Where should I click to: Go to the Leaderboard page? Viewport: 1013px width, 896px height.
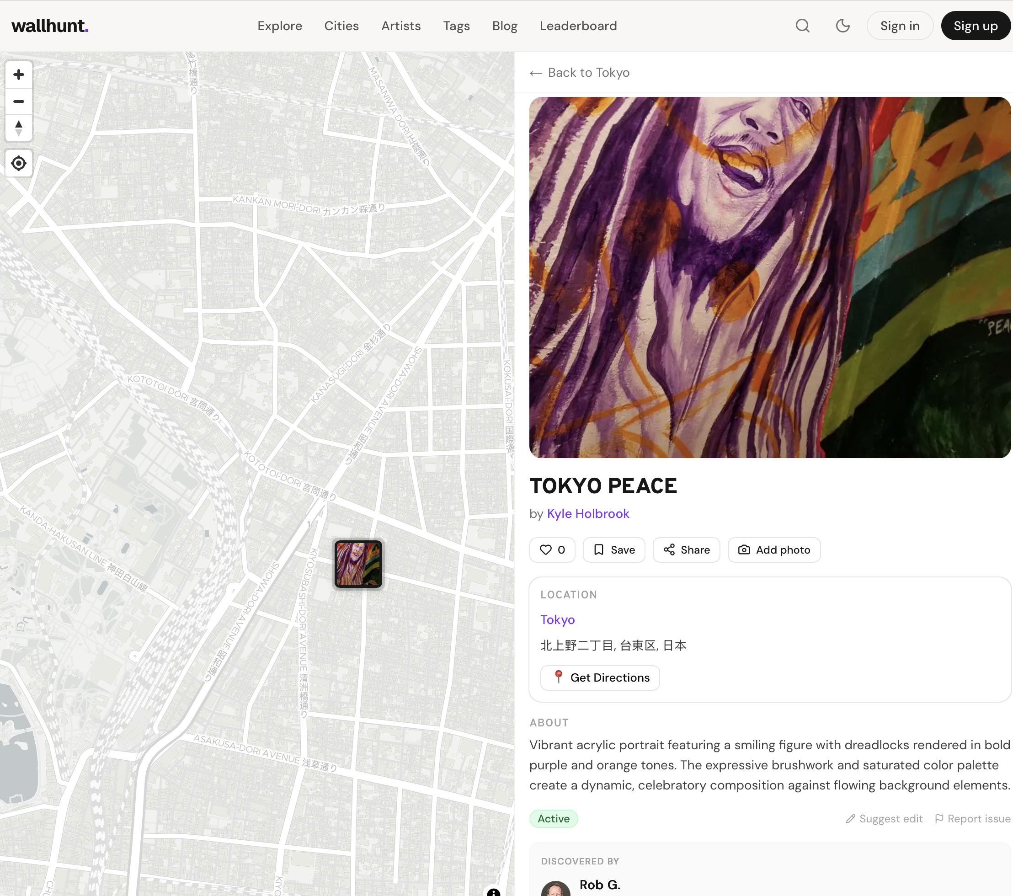(578, 26)
